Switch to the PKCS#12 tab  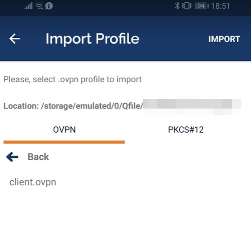coord(186,129)
